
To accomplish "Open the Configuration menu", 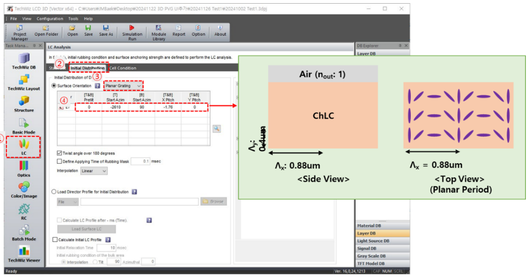I will coord(50,18).
